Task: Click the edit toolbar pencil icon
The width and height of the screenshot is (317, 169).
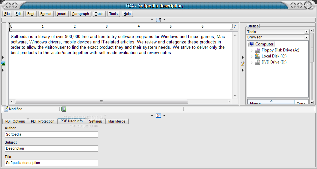Action: [x=159, y=19]
